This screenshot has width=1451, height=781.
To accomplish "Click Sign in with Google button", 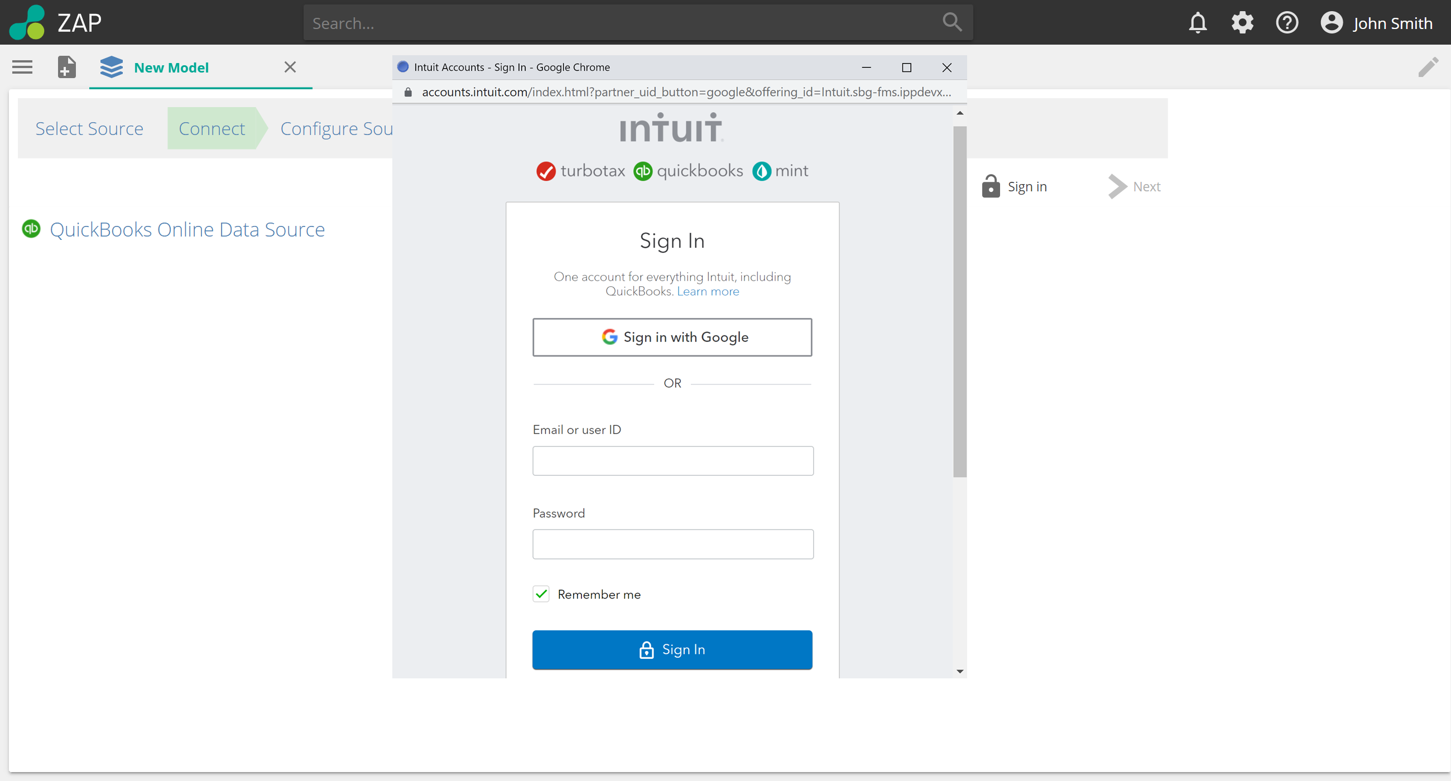I will point(672,338).
